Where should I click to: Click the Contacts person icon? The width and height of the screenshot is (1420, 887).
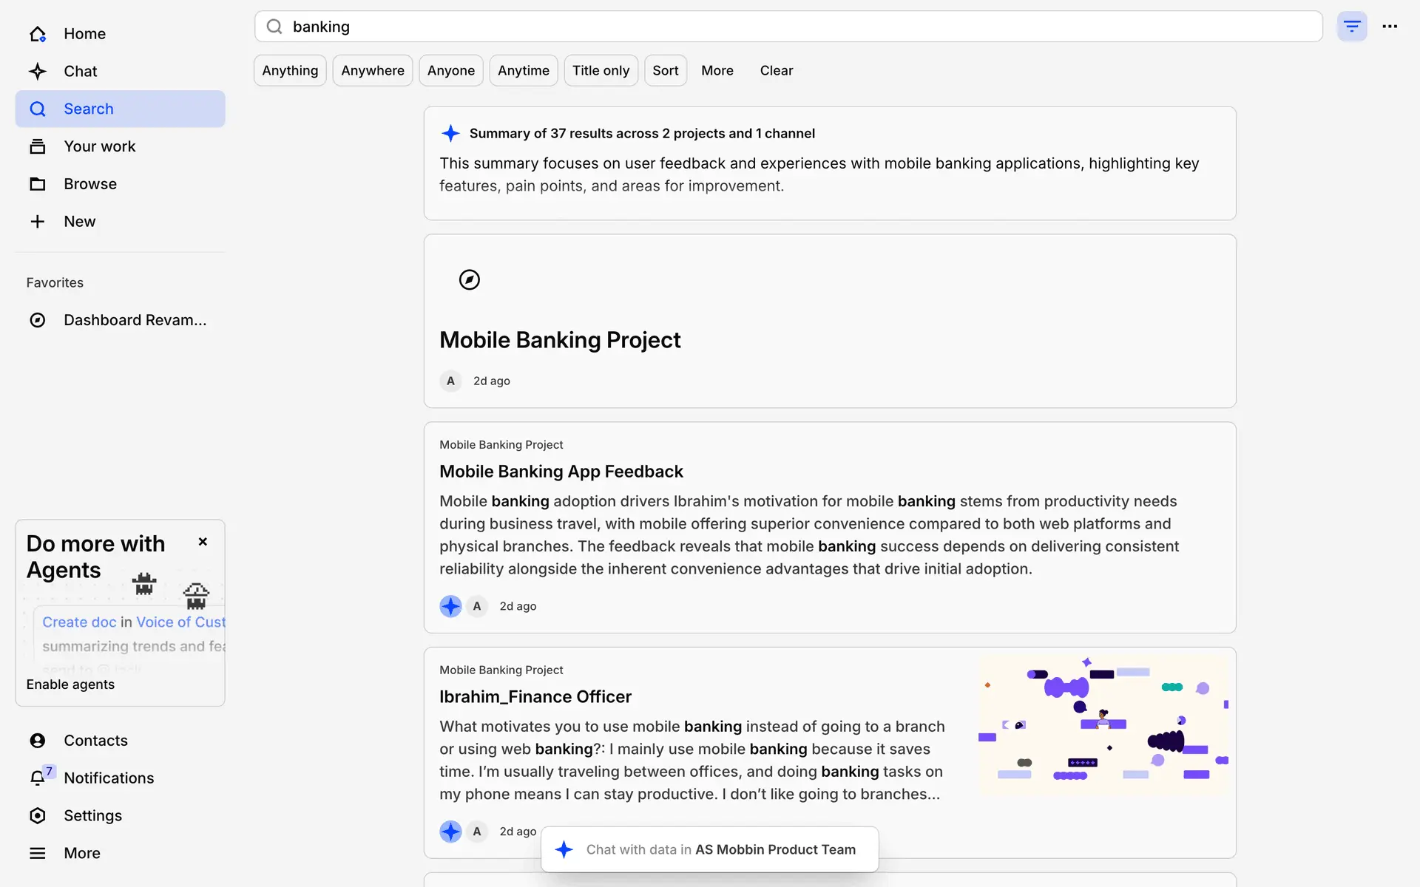[38, 740]
